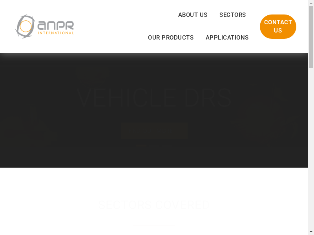The width and height of the screenshot is (314, 235).
Task: Click the empty scrollbar track below thumb
Action: [311, 149]
